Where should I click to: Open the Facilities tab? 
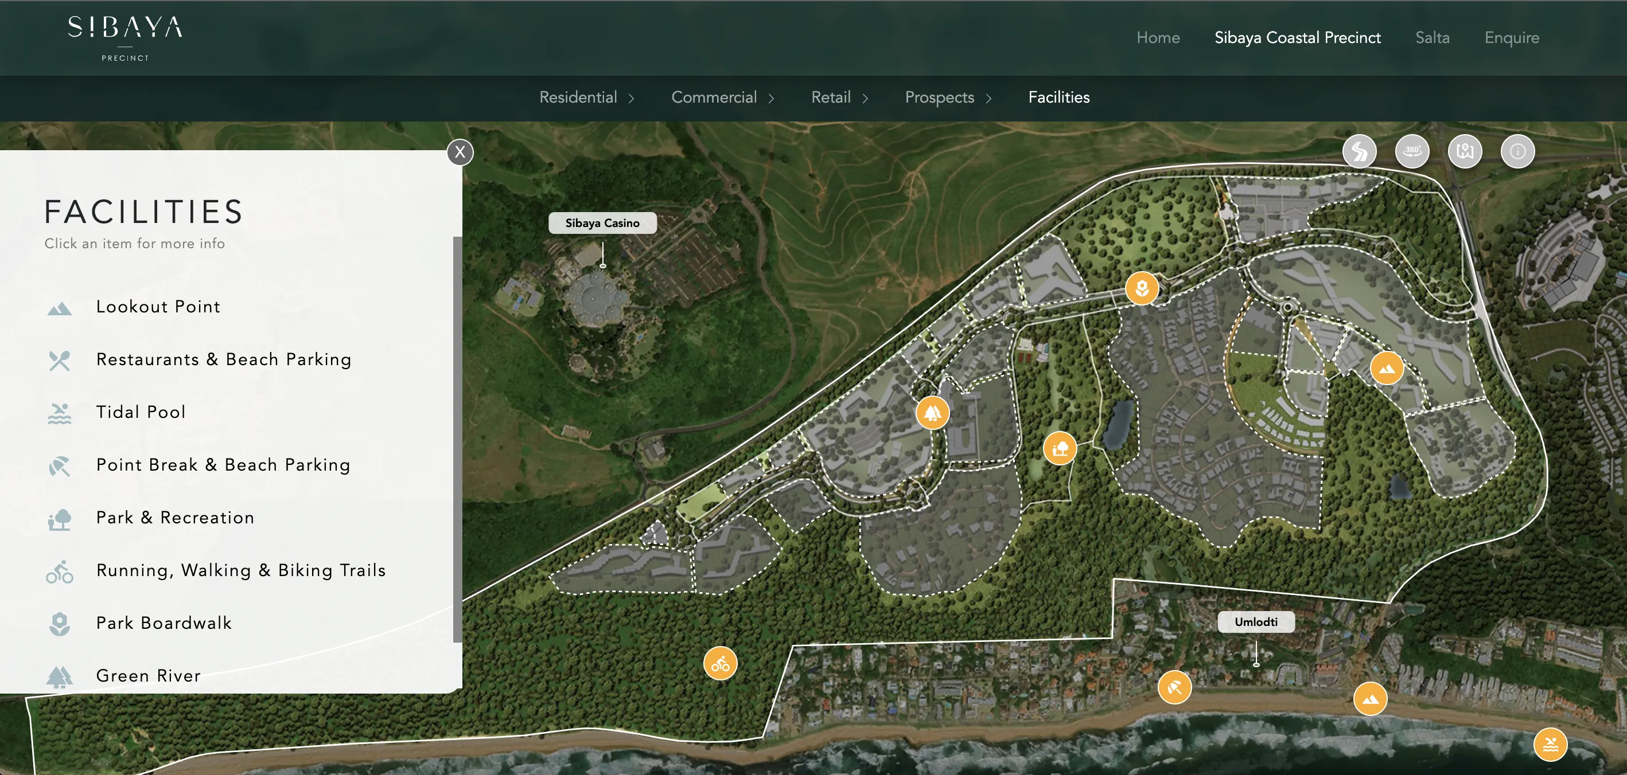click(1058, 97)
